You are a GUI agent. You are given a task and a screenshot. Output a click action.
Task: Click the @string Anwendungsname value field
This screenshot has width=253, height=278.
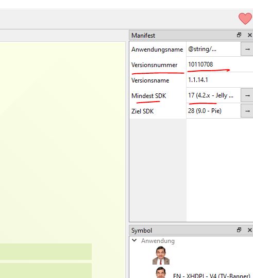point(213,49)
